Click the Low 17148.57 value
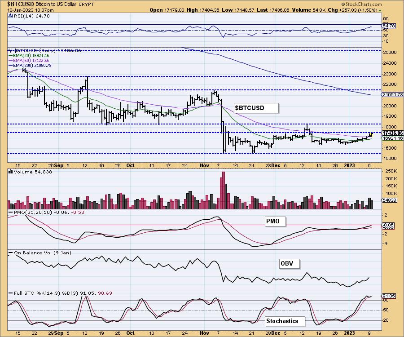404x337 pixels. [x=238, y=10]
